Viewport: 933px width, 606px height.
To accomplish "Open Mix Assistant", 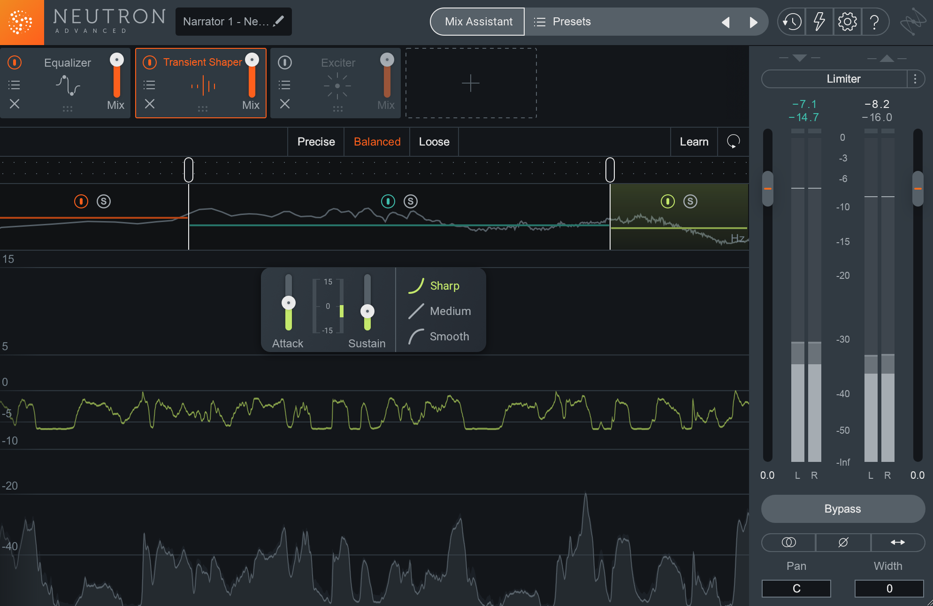I will (x=478, y=22).
